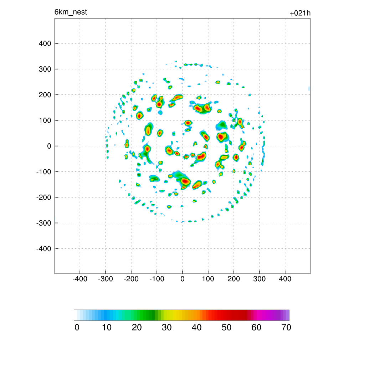The height and width of the screenshot is (365, 365).
Task: Select the y-axis tick label "-400"
Action: [x=44, y=249]
